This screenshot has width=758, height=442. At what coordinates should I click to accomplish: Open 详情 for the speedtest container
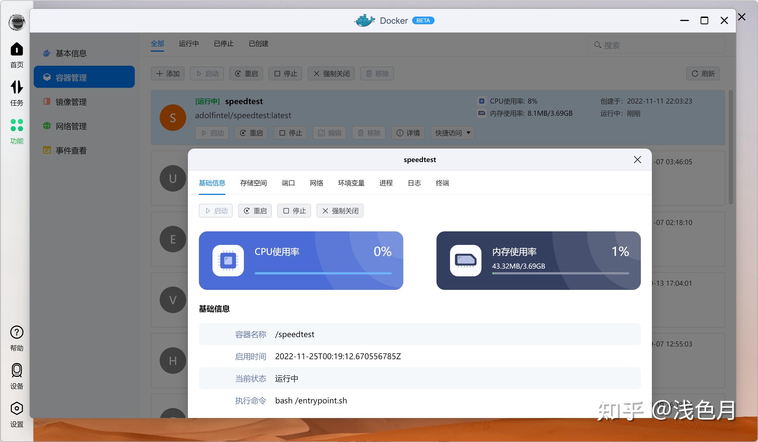point(408,133)
